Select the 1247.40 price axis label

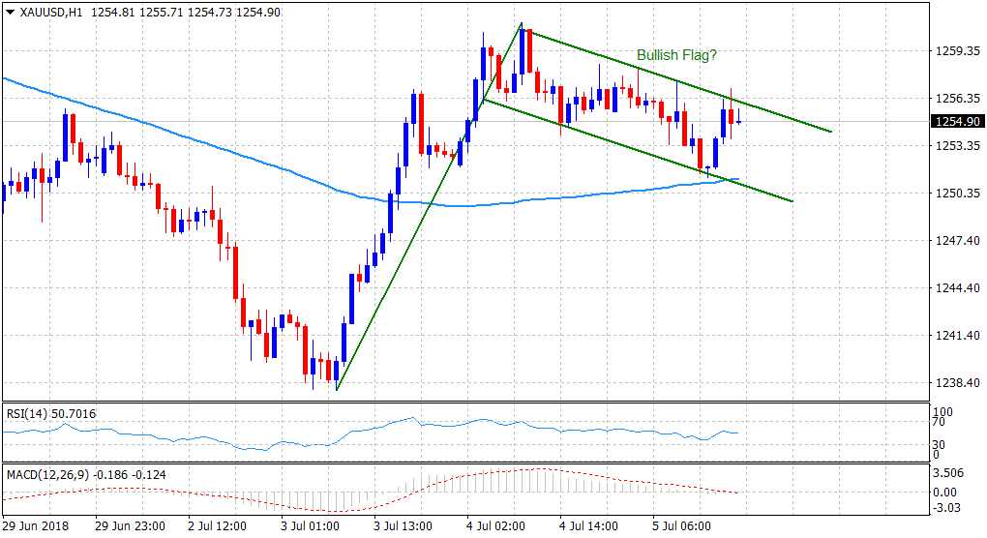coord(956,240)
